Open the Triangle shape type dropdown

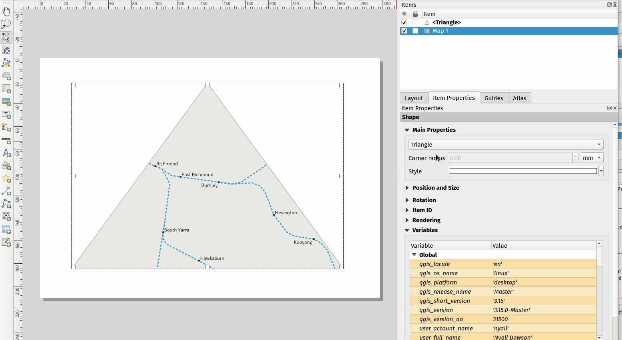[x=506, y=145]
